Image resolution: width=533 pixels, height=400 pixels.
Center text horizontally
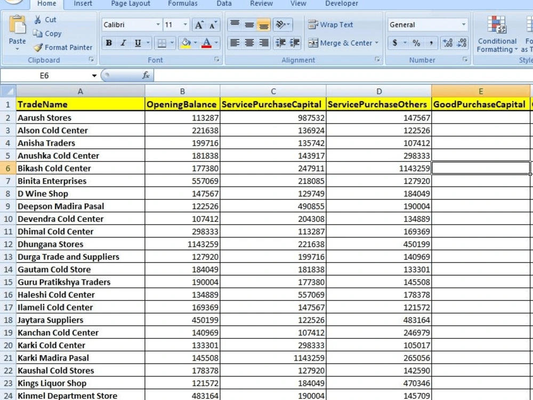[x=249, y=43]
